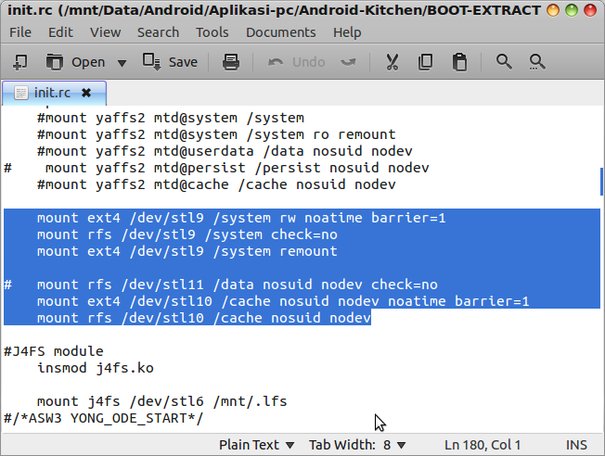Open the Plain Text language dropdown
Screen dimensions: 605x456
pyautogui.click(x=257, y=445)
